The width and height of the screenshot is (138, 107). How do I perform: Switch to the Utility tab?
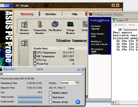(74, 14)
